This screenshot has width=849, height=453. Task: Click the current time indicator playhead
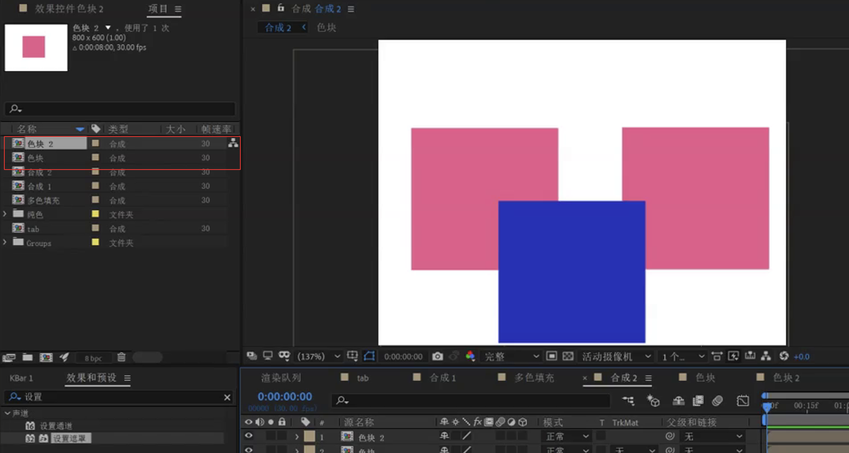(x=767, y=406)
